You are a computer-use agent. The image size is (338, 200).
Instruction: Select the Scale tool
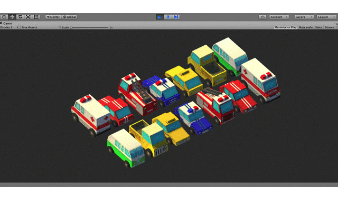pos(28,17)
